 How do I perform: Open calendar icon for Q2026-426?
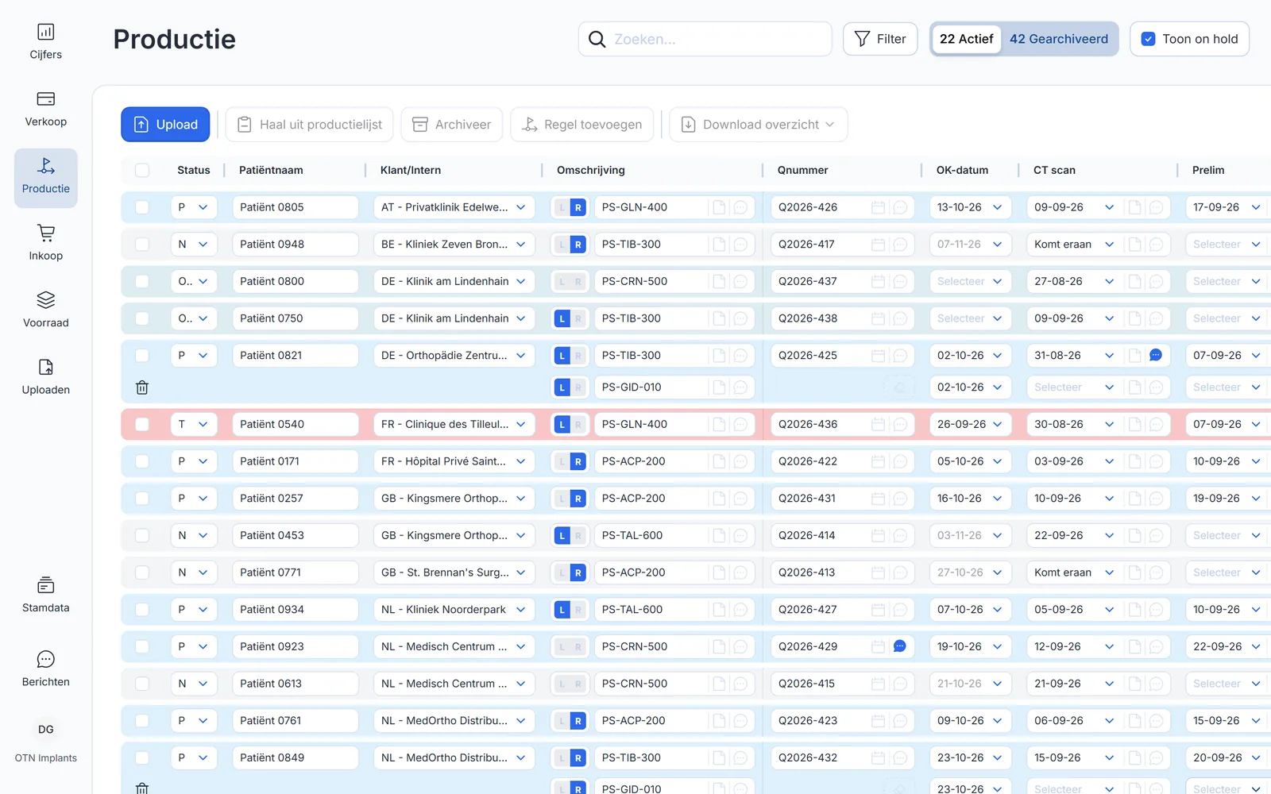point(878,207)
